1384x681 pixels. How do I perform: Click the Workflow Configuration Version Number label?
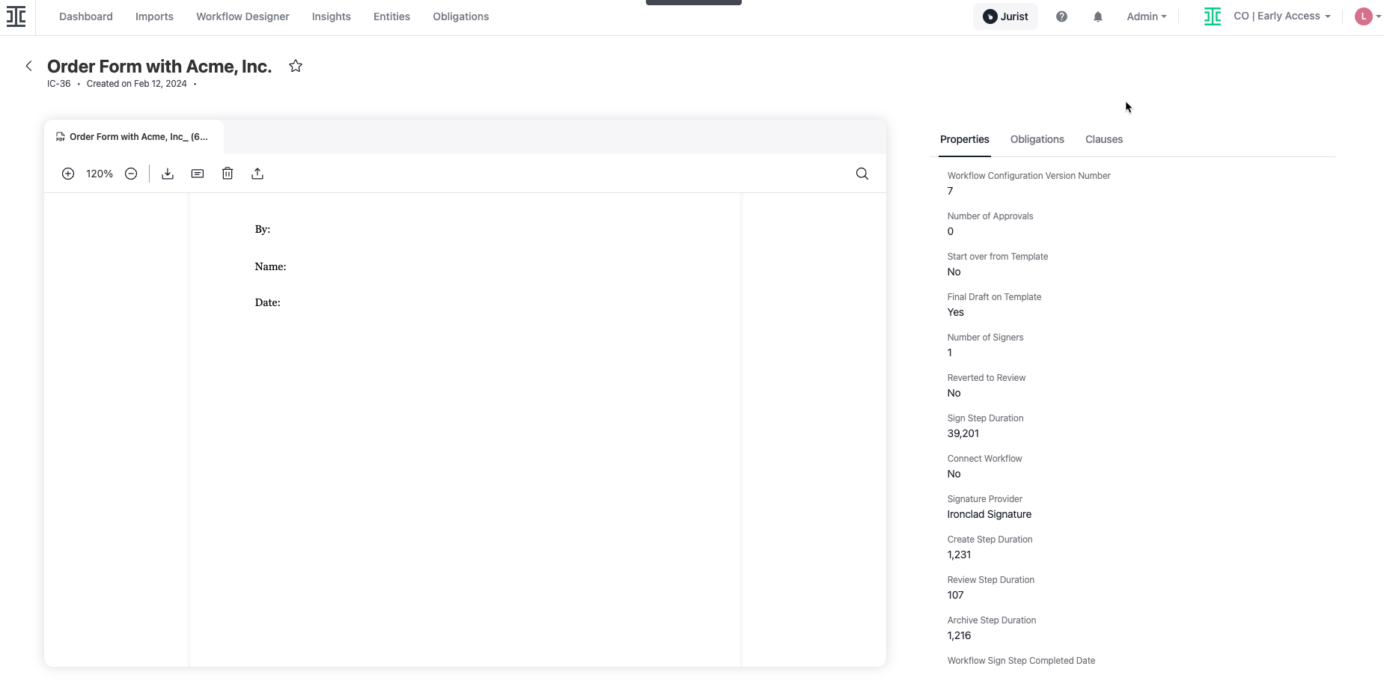coord(1028,176)
